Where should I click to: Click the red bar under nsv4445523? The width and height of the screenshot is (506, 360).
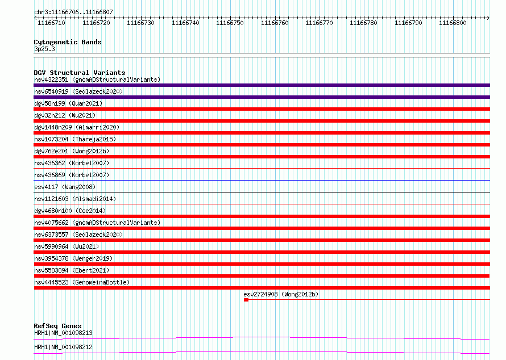click(262, 288)
